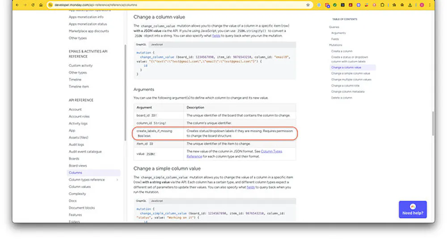Open the green checkmark extension
Viewport: 447px width, 239px height.
coord(335,5)
